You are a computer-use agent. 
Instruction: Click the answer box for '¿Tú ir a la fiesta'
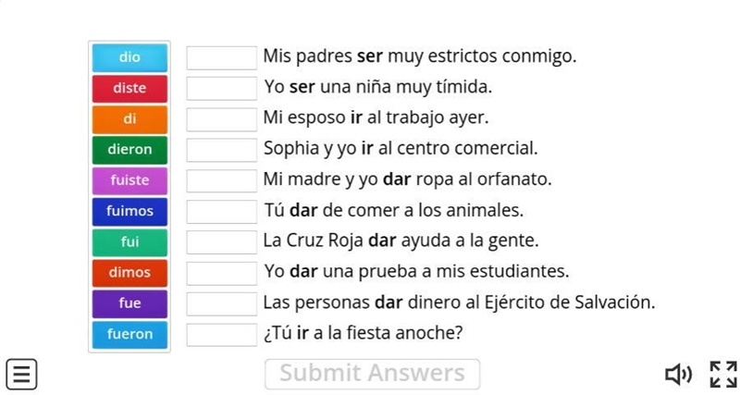pos(222,335)
